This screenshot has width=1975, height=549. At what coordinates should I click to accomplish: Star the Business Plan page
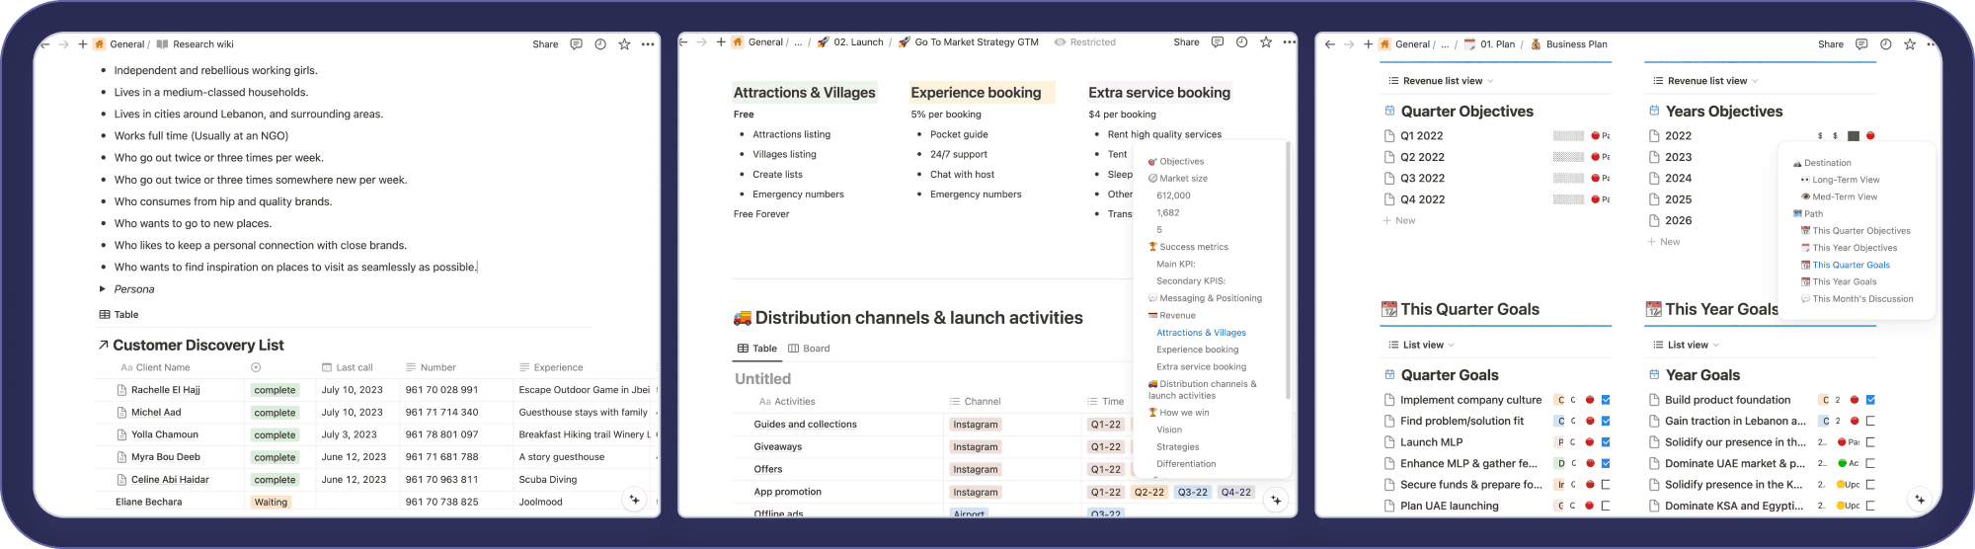coord(1910,44)
